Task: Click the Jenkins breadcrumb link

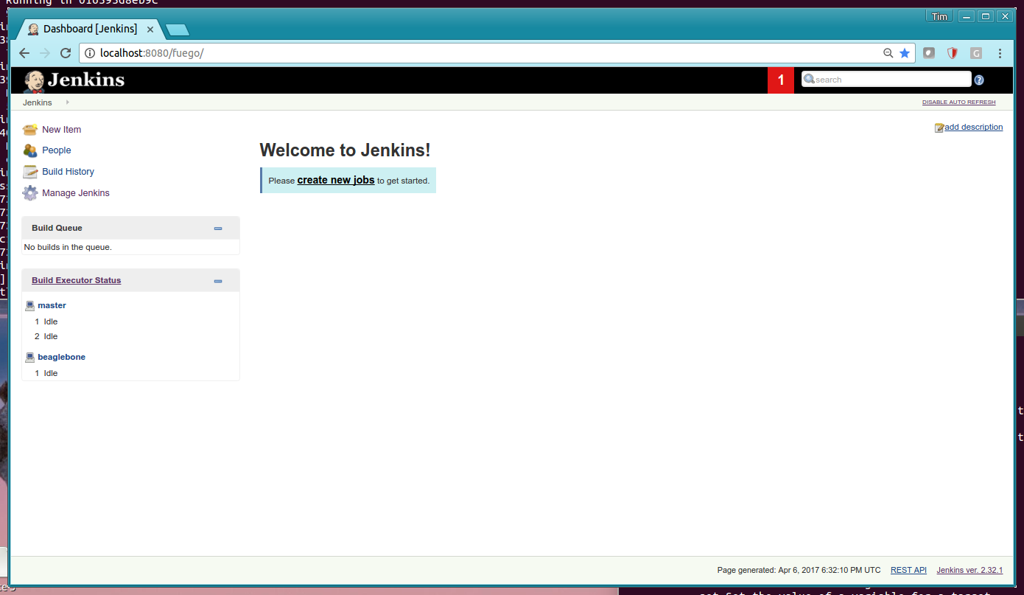Action: click(x=38, y=102)
